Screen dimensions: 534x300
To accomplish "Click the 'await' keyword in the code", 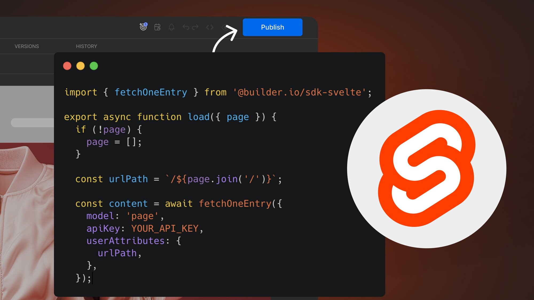I will 179,204.
